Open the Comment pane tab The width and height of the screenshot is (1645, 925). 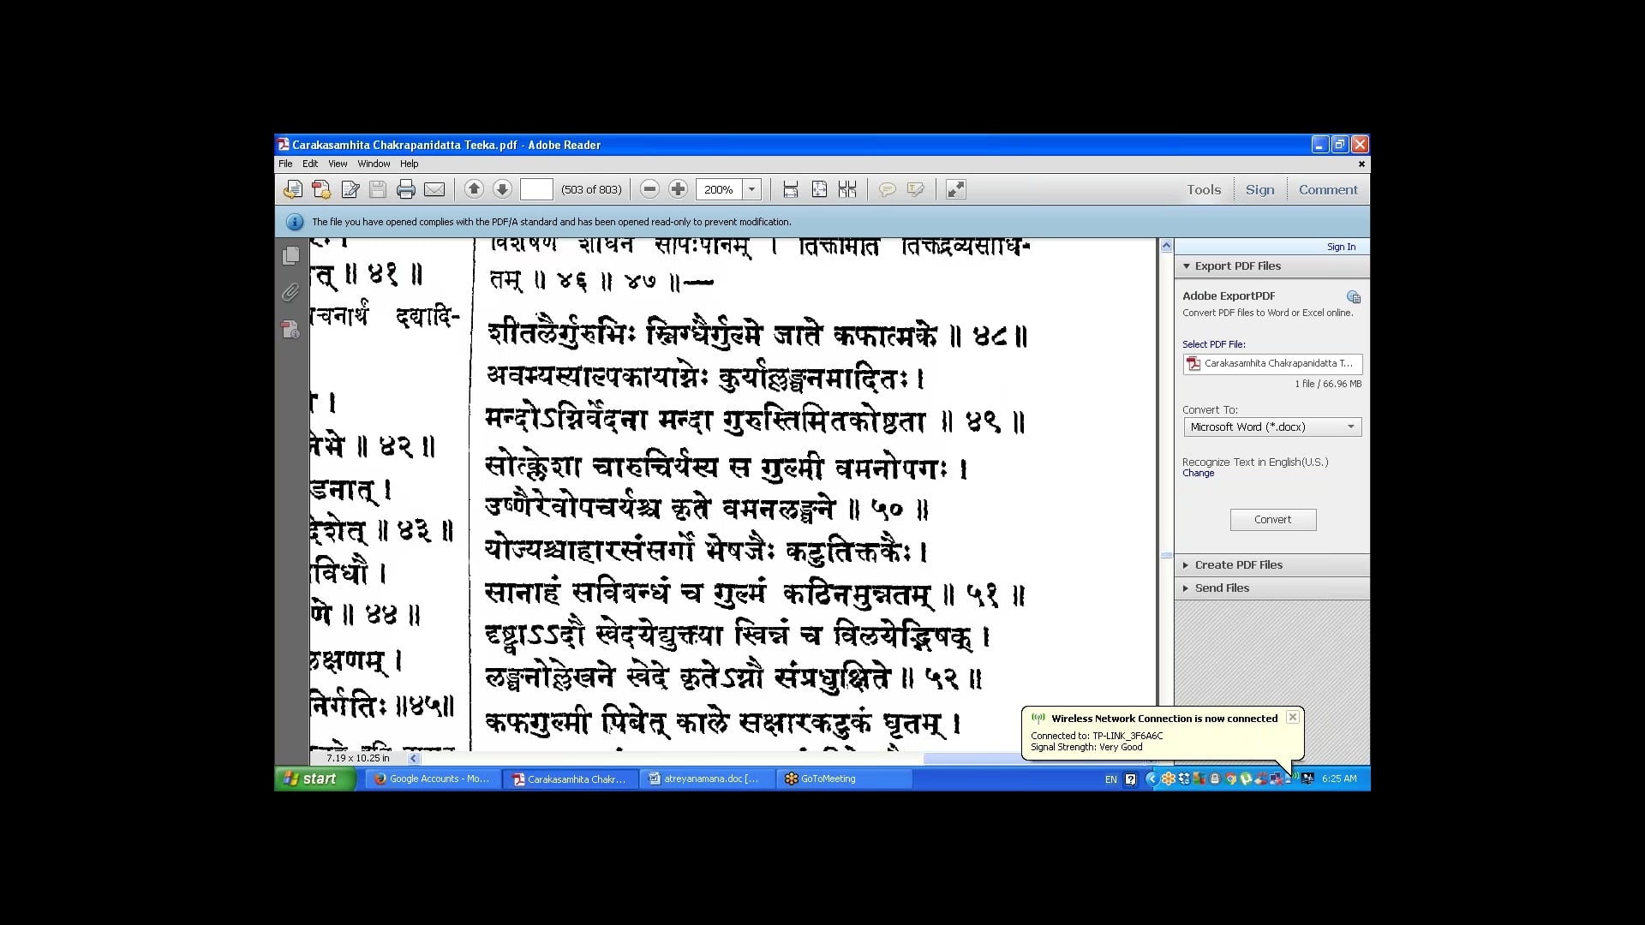[x=1327, y=189]
